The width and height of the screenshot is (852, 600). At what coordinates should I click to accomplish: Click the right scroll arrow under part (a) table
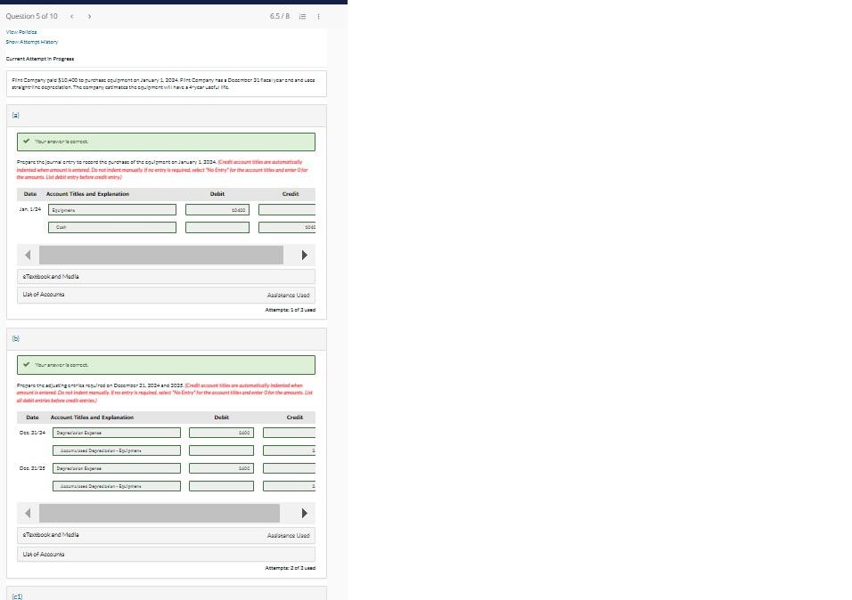[x=305, y=255]
